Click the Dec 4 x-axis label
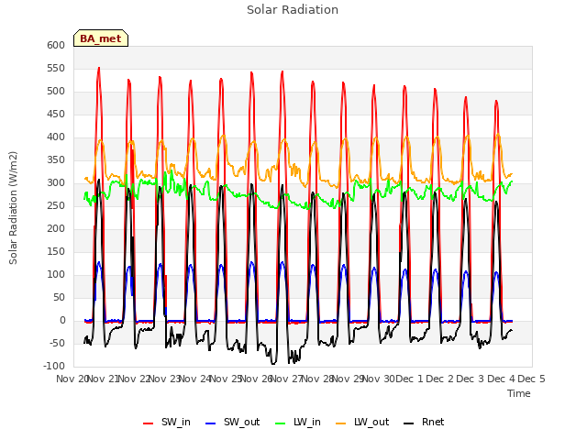 pos(502,379)
